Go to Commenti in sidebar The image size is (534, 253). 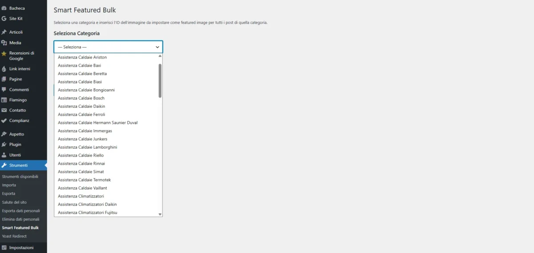(19, 90)
